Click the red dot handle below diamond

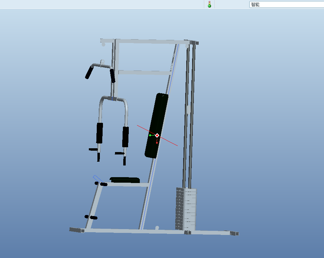pos(157,143)
